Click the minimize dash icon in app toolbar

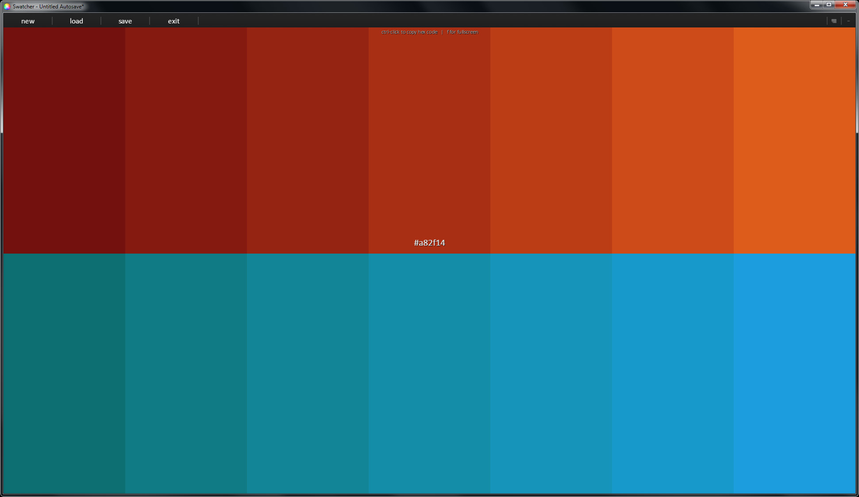click(x=848, y=20)
